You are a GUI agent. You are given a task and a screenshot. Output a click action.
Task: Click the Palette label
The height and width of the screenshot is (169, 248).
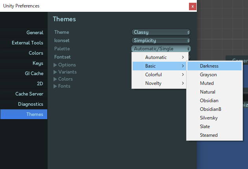coord(62,49)
